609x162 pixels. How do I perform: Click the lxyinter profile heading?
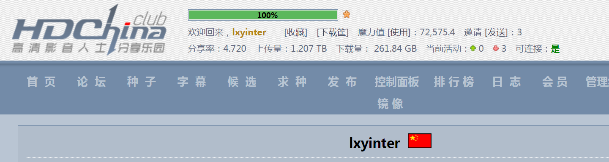point(374,143)
